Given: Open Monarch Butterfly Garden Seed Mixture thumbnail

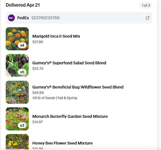Looking at the screenshot, I should (x=17, y=119).
